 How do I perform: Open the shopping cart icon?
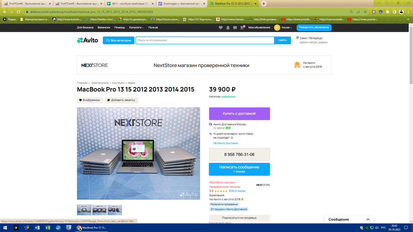click(x=242, y=28)
